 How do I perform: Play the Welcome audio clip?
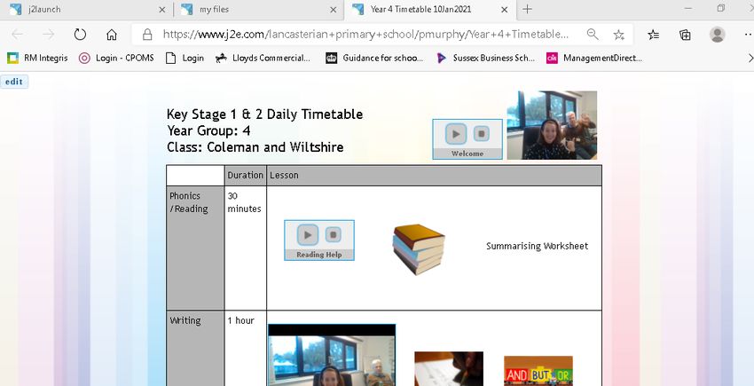tap(455, 134)
